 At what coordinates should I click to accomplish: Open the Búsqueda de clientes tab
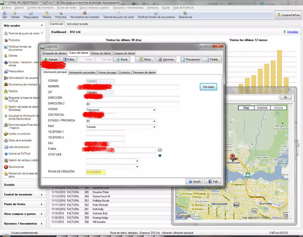click(55, 53)
